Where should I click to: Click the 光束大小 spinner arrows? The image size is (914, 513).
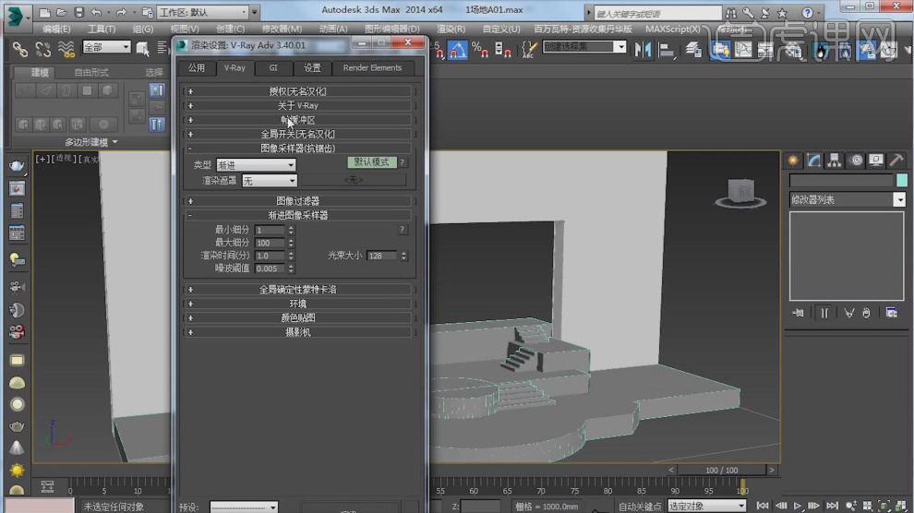coord(404,256)
